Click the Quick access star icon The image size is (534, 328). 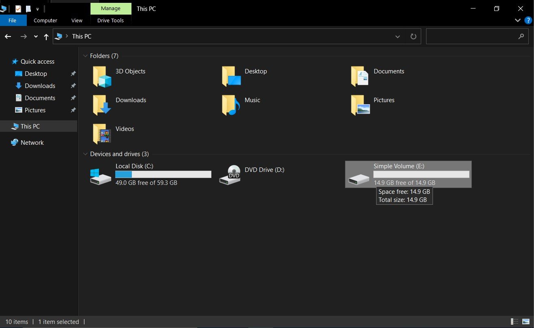pos(15,62)
